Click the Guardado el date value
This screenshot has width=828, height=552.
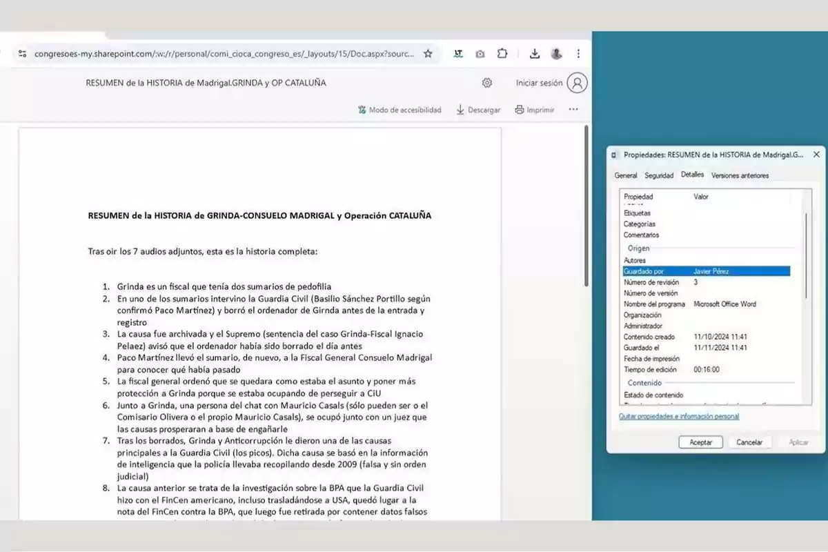[720, 348]
